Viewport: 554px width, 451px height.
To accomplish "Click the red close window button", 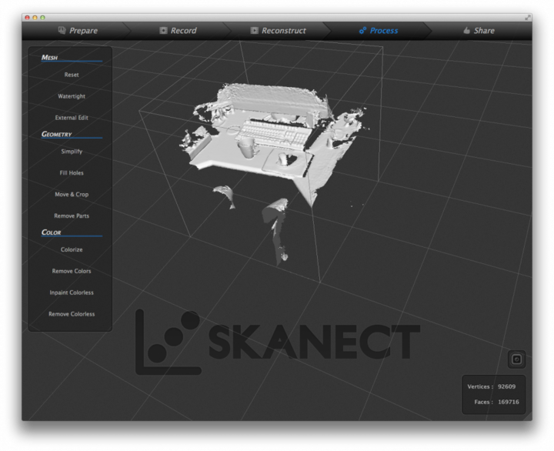I will (x=27, y=18).
